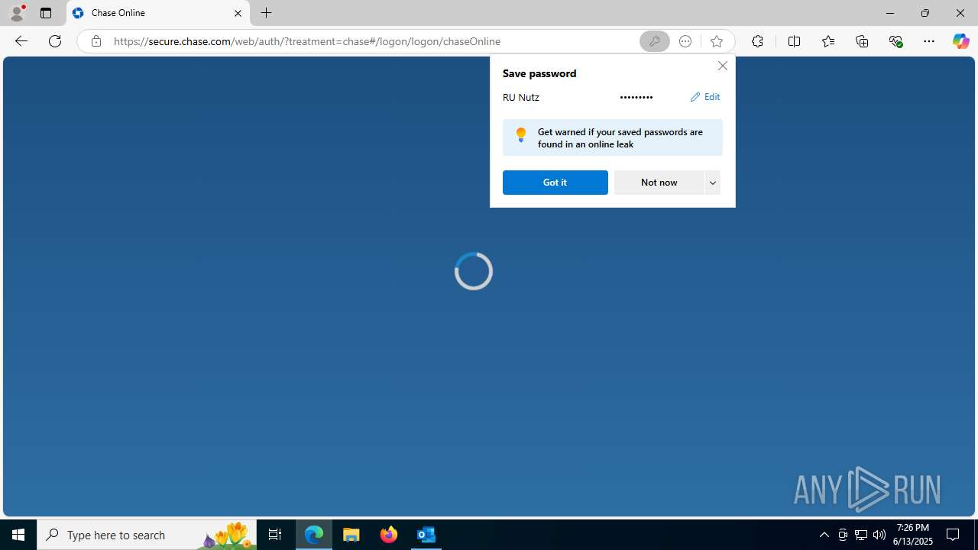
Task: Open network status tray icon
Action: (861, 535)
